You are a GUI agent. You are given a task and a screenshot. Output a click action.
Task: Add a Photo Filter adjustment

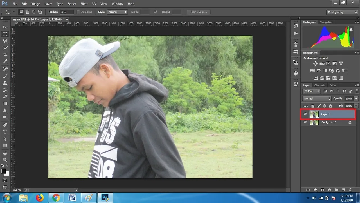[x=331, y=71]
